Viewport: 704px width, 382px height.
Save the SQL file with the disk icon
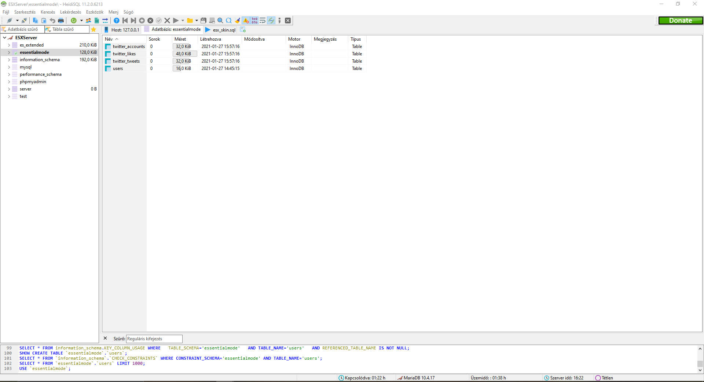pyautogui.click(x=203, y=21)
